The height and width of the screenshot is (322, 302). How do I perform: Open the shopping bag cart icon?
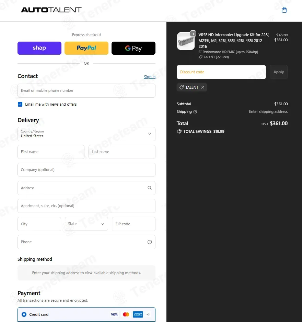click(x=284, y=10)
